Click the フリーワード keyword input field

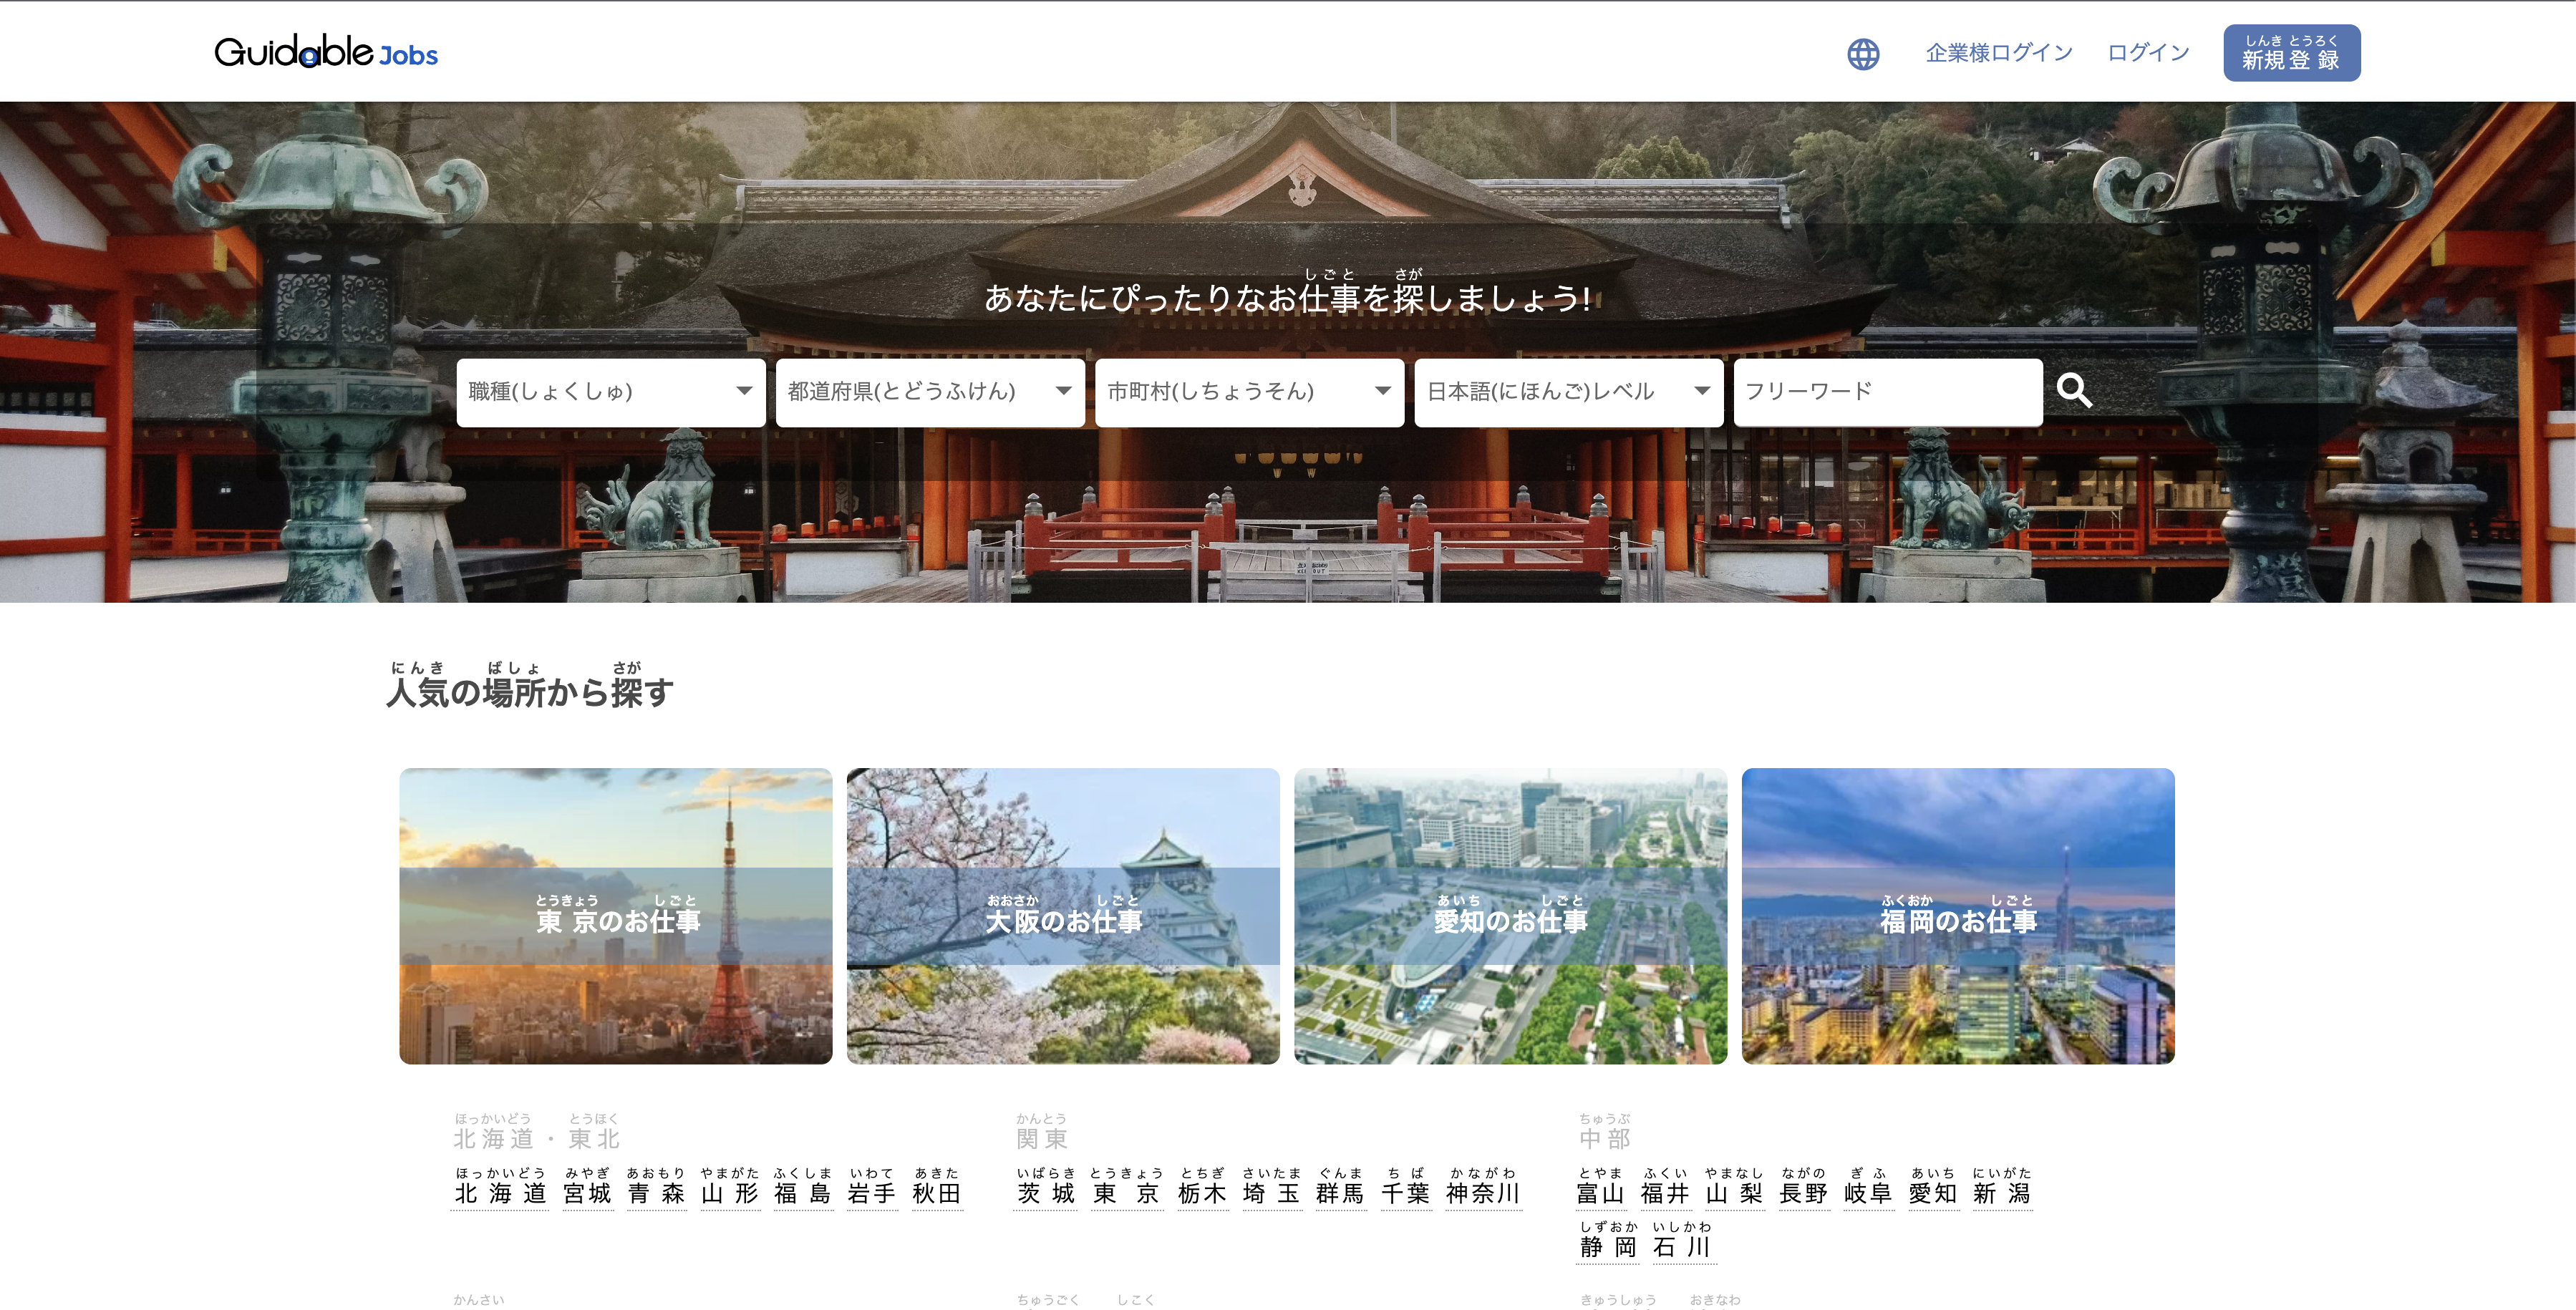click(1887, 392)
